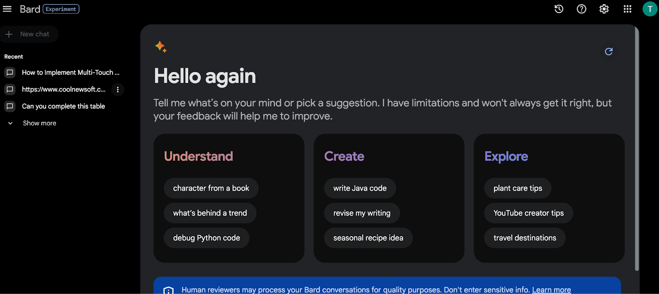659x294 pixels.
Task: Select 'what's behind a trend' suggestion
Action: [210, 213]
